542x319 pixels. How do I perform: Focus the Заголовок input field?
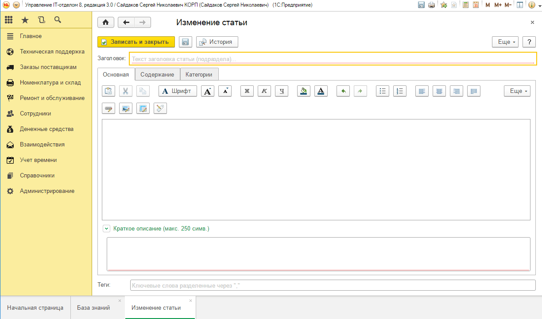(333, 58)
